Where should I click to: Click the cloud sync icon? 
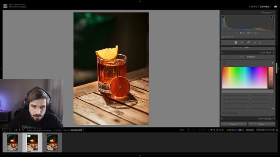tap(276, 7)
